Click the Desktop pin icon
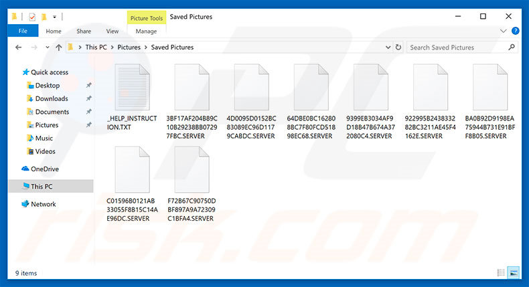The height and width of the screenshot is (287, 529). 89,86
